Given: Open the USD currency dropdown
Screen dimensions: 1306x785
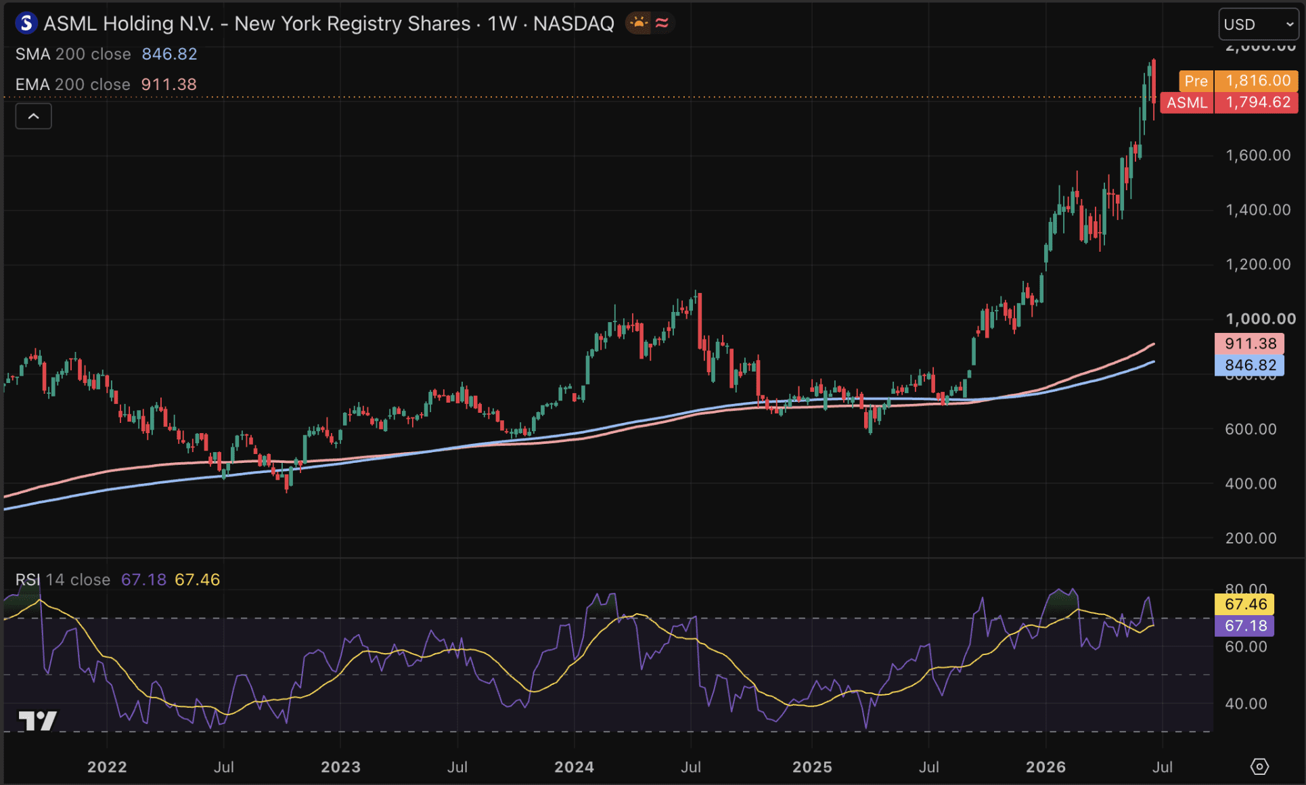Looking at the screenshot, I should [1259, 24].
